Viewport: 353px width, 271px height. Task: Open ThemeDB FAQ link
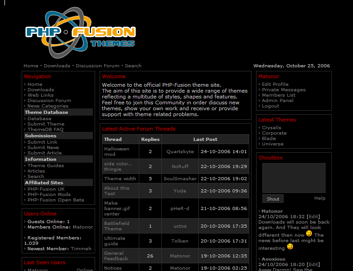[x=46, y=130]
